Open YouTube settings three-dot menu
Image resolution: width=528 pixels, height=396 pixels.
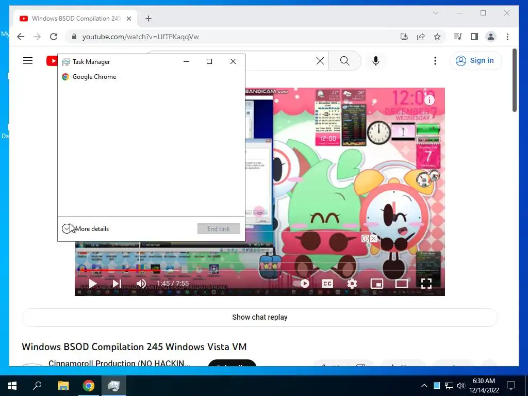435,61
